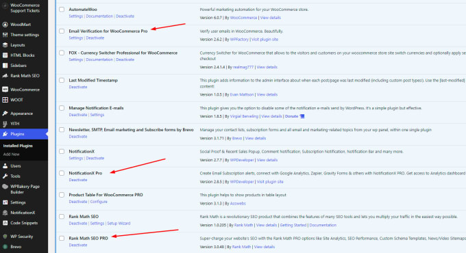Select the NotificationX plugin checkbox

[x=62, y=152]
